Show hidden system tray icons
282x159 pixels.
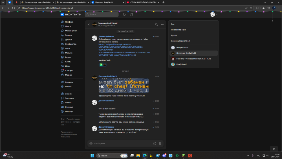(x=248, y=156)
